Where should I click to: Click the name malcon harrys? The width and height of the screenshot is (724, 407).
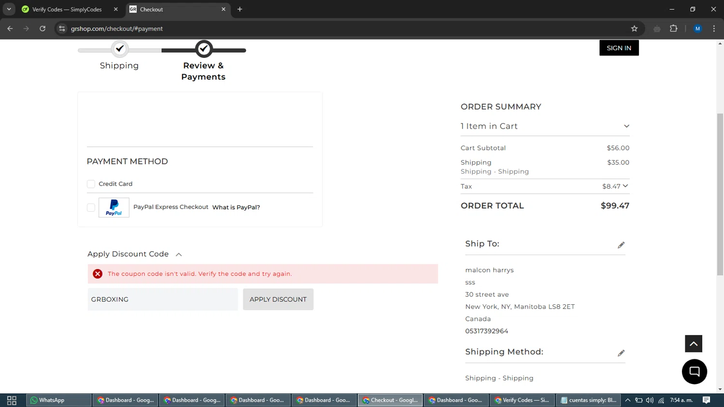(489, 270)
